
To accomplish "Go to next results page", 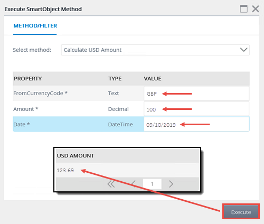I will (171, 184).
